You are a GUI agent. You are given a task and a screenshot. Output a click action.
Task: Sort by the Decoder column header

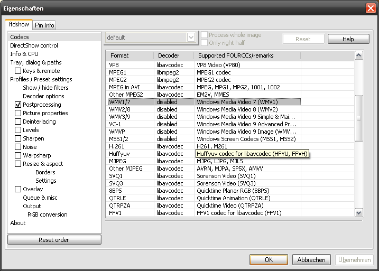pyautogui.click(x=174, y=55)
